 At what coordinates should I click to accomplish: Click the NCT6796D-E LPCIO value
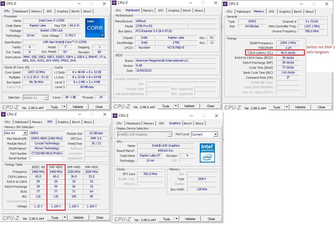click(176, 48)
